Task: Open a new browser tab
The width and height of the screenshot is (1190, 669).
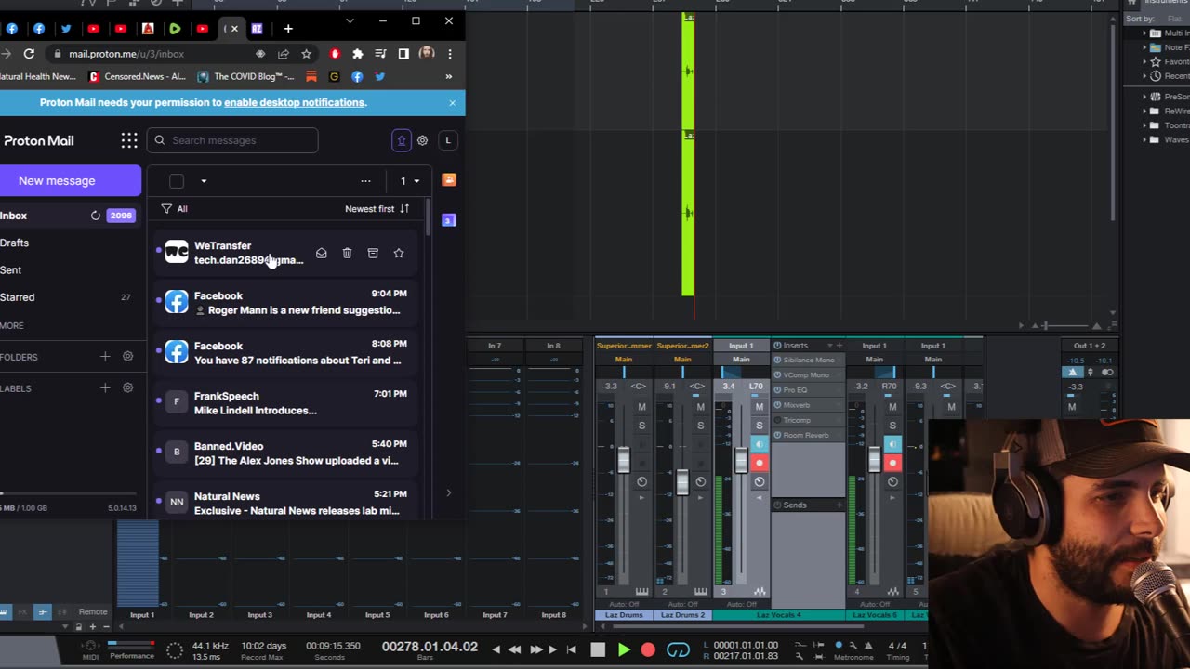Action: click(288, 29)
